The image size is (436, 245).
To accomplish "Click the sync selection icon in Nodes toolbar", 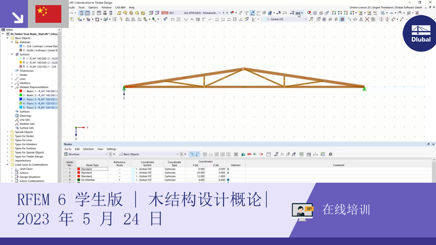I will point(243,154).
